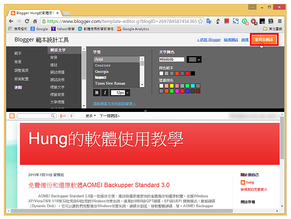Click the g+1 button in the navbar
The width and height of the screenshot is (291, 219).
pos(63,116)
